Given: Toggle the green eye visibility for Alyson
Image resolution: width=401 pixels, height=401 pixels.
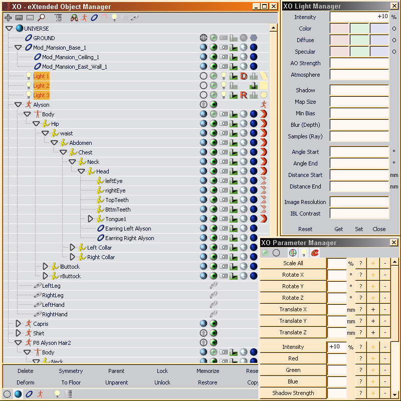Looking at the screenshot, I should [x=214, y=104].
